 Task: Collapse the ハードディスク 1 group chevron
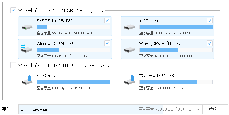pos(20,65)
